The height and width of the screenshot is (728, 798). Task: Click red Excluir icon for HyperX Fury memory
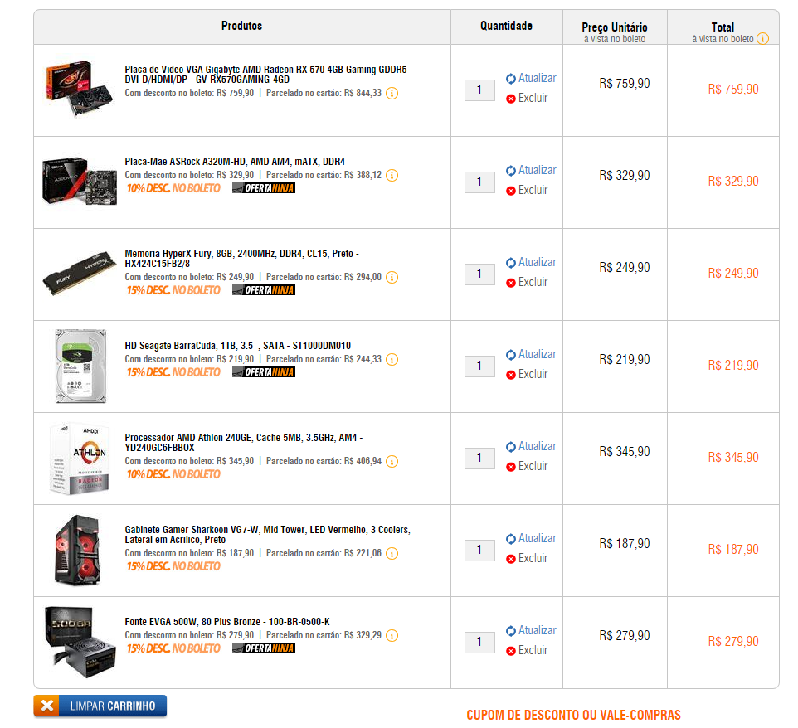coord(511,283)
